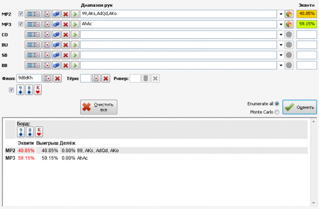Click the MP2 equity 40.85% yellow box
The height and width of the screenshot is (209, 319).
tap(307, 13)
